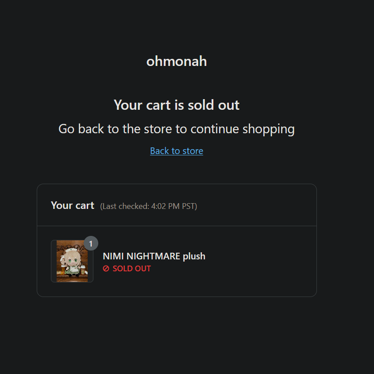
Task: Click the quantity badge showing 1
Action: 91,243
